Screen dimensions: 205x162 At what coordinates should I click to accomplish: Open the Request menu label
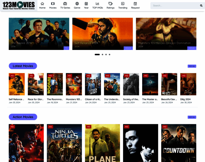(135, 8)
